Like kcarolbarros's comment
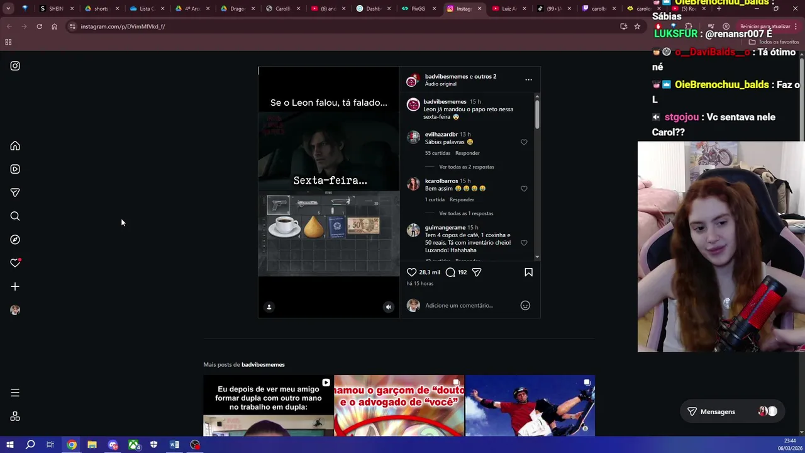 point(524,189)
